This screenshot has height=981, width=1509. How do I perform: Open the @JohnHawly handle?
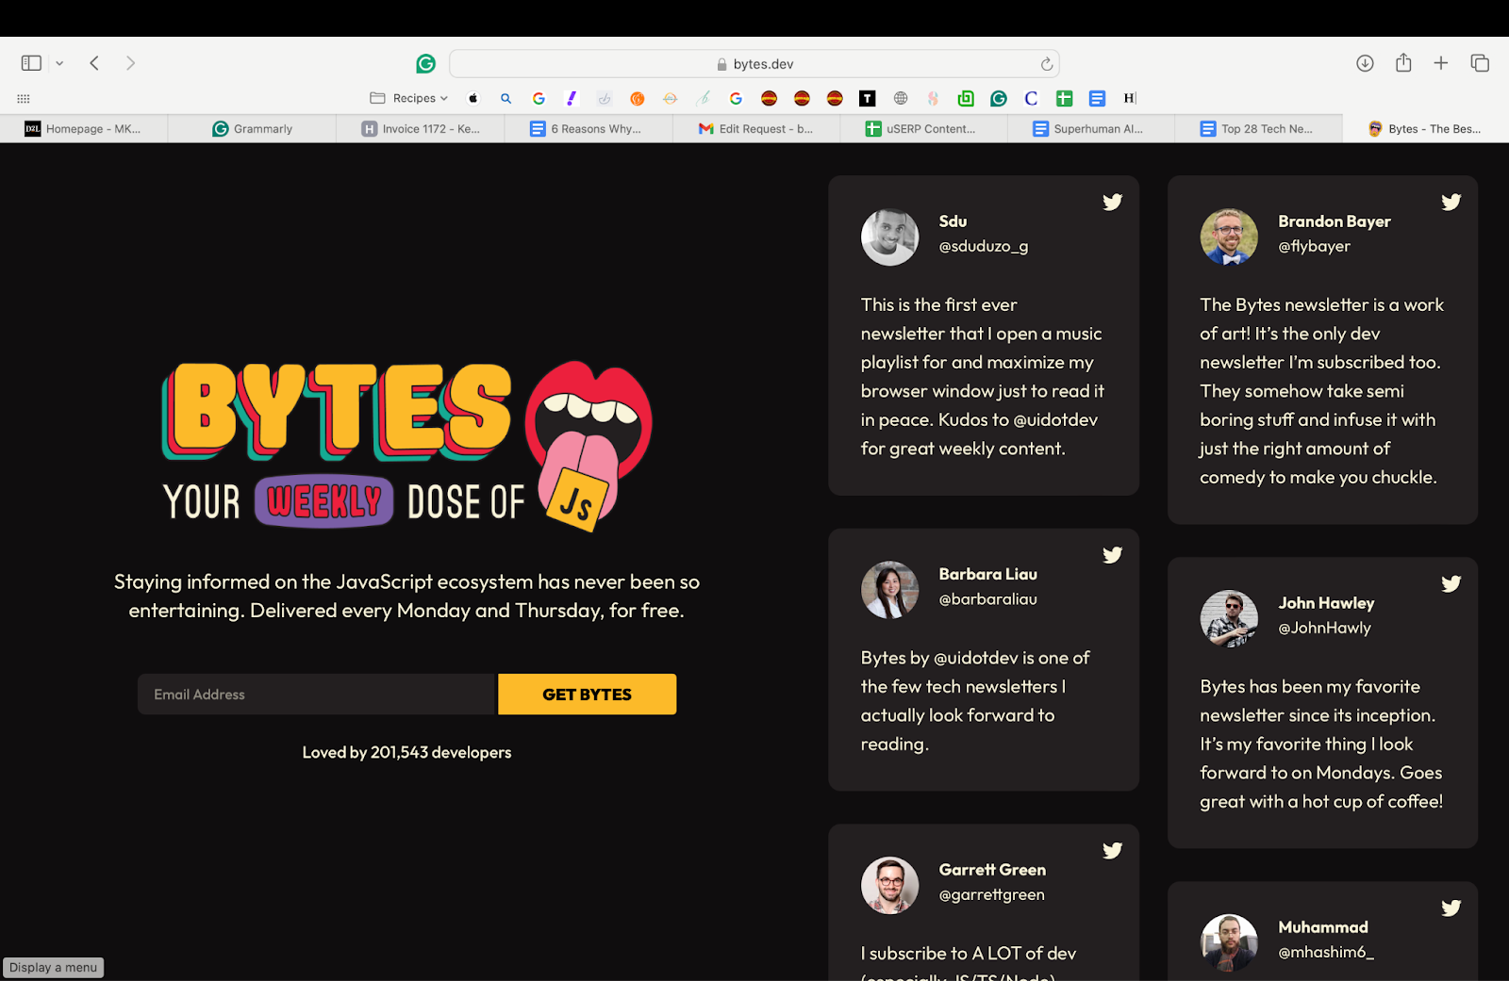point(1324,629)
